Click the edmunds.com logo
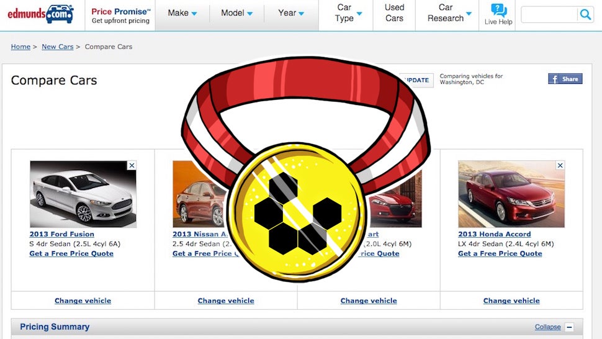The image size is (602, 339). 40,14
